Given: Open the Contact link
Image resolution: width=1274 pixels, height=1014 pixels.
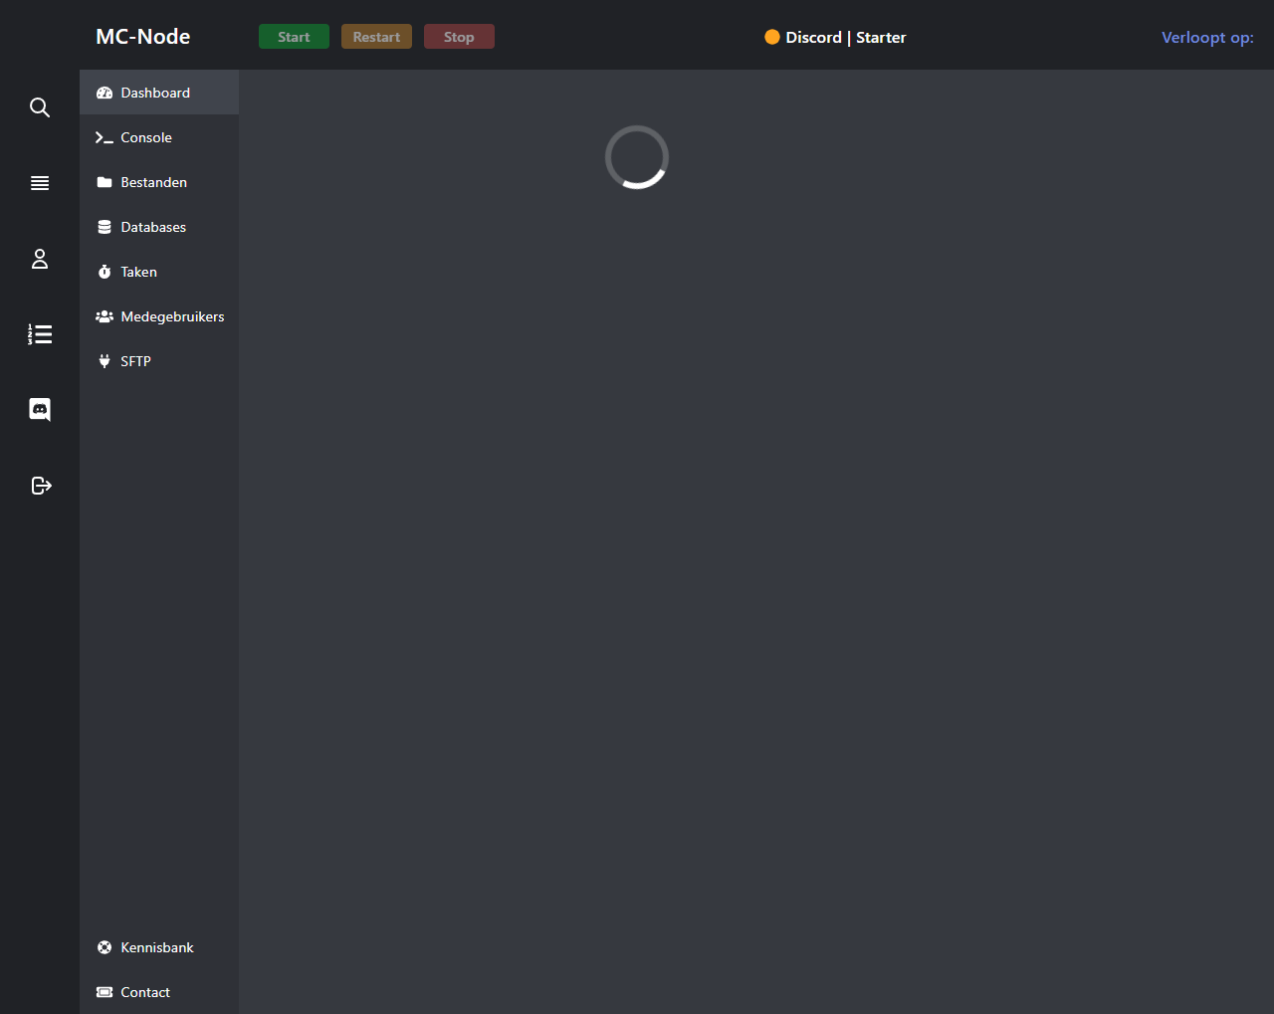Looking at the screenshot, I should pyautogui.click(x=145, y=992).
